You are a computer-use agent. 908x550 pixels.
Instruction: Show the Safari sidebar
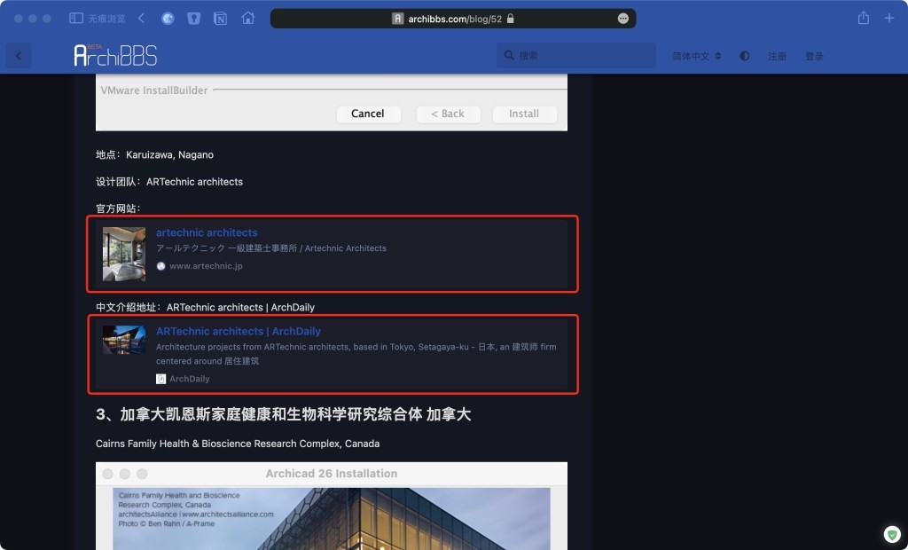[x=76, y=19]
